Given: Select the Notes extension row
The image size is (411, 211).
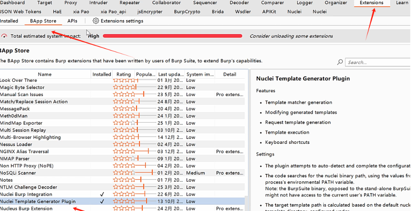Looking at the screenshot, I should tap(122, 180).
